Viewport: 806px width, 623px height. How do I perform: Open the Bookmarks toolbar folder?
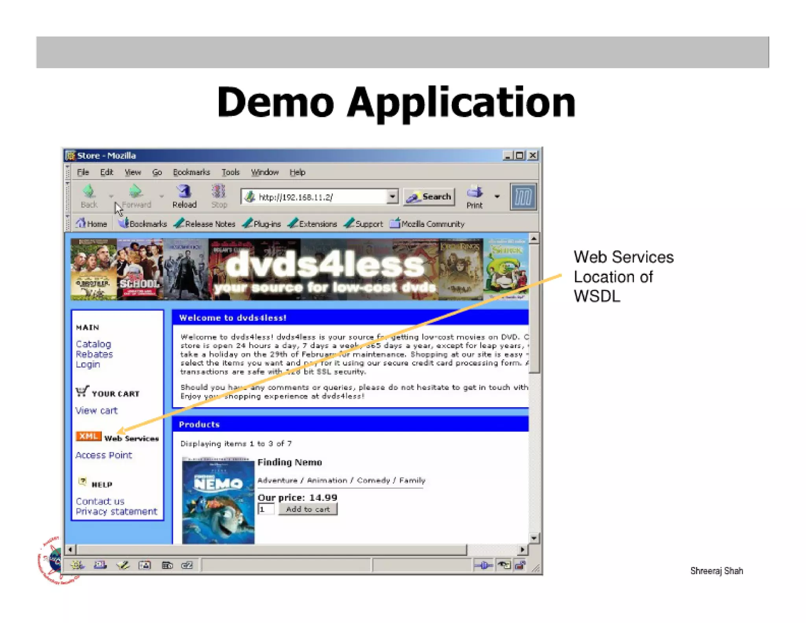[142, 224]
